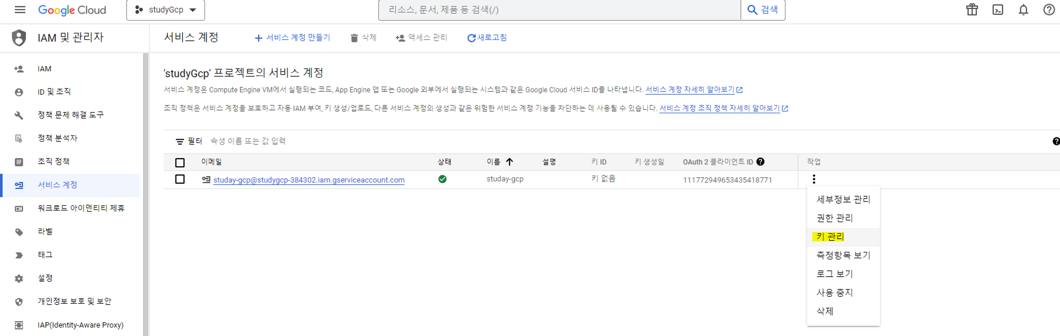Screen dimensions: 1060x336
Task: Click the IAM add-person sidebar icon
Action: 19,69
